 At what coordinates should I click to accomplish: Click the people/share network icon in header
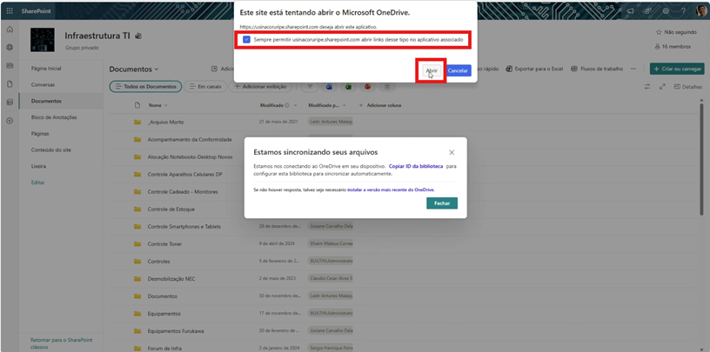coord(648,10)
